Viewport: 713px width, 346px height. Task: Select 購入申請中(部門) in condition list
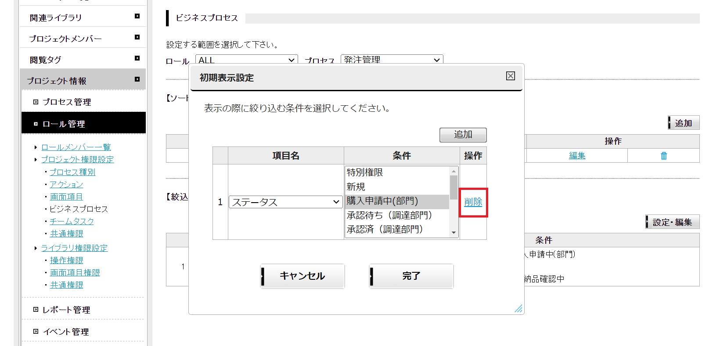397,201
